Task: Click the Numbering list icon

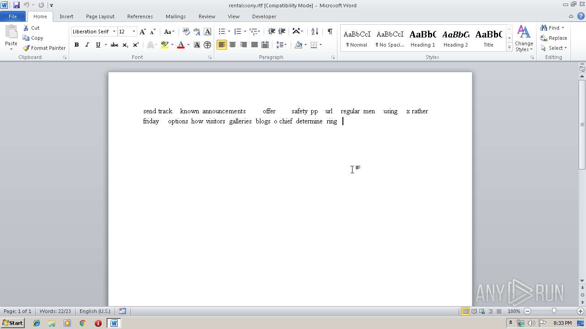Action: pyautogui.click(x=237, y=32)
